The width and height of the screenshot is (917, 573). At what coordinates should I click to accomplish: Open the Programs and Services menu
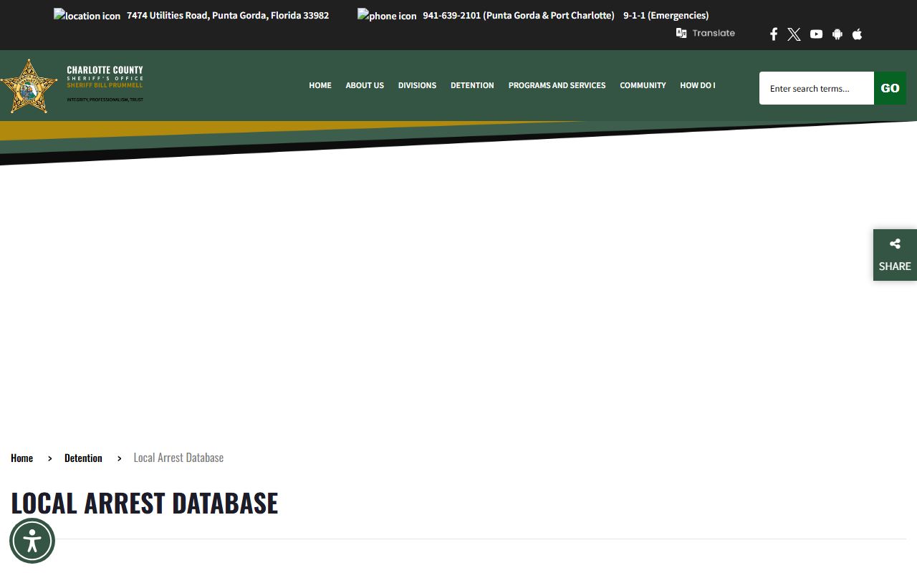click(x=557, y=85)
